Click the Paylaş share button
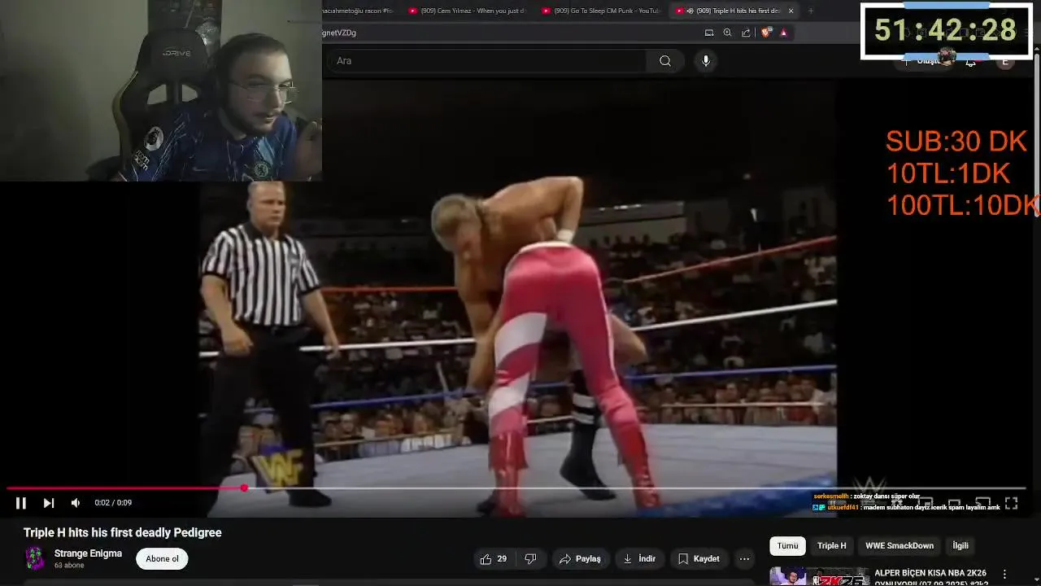Image resolution: width=1041 pixels, height=586 pixels. [581, 559]
